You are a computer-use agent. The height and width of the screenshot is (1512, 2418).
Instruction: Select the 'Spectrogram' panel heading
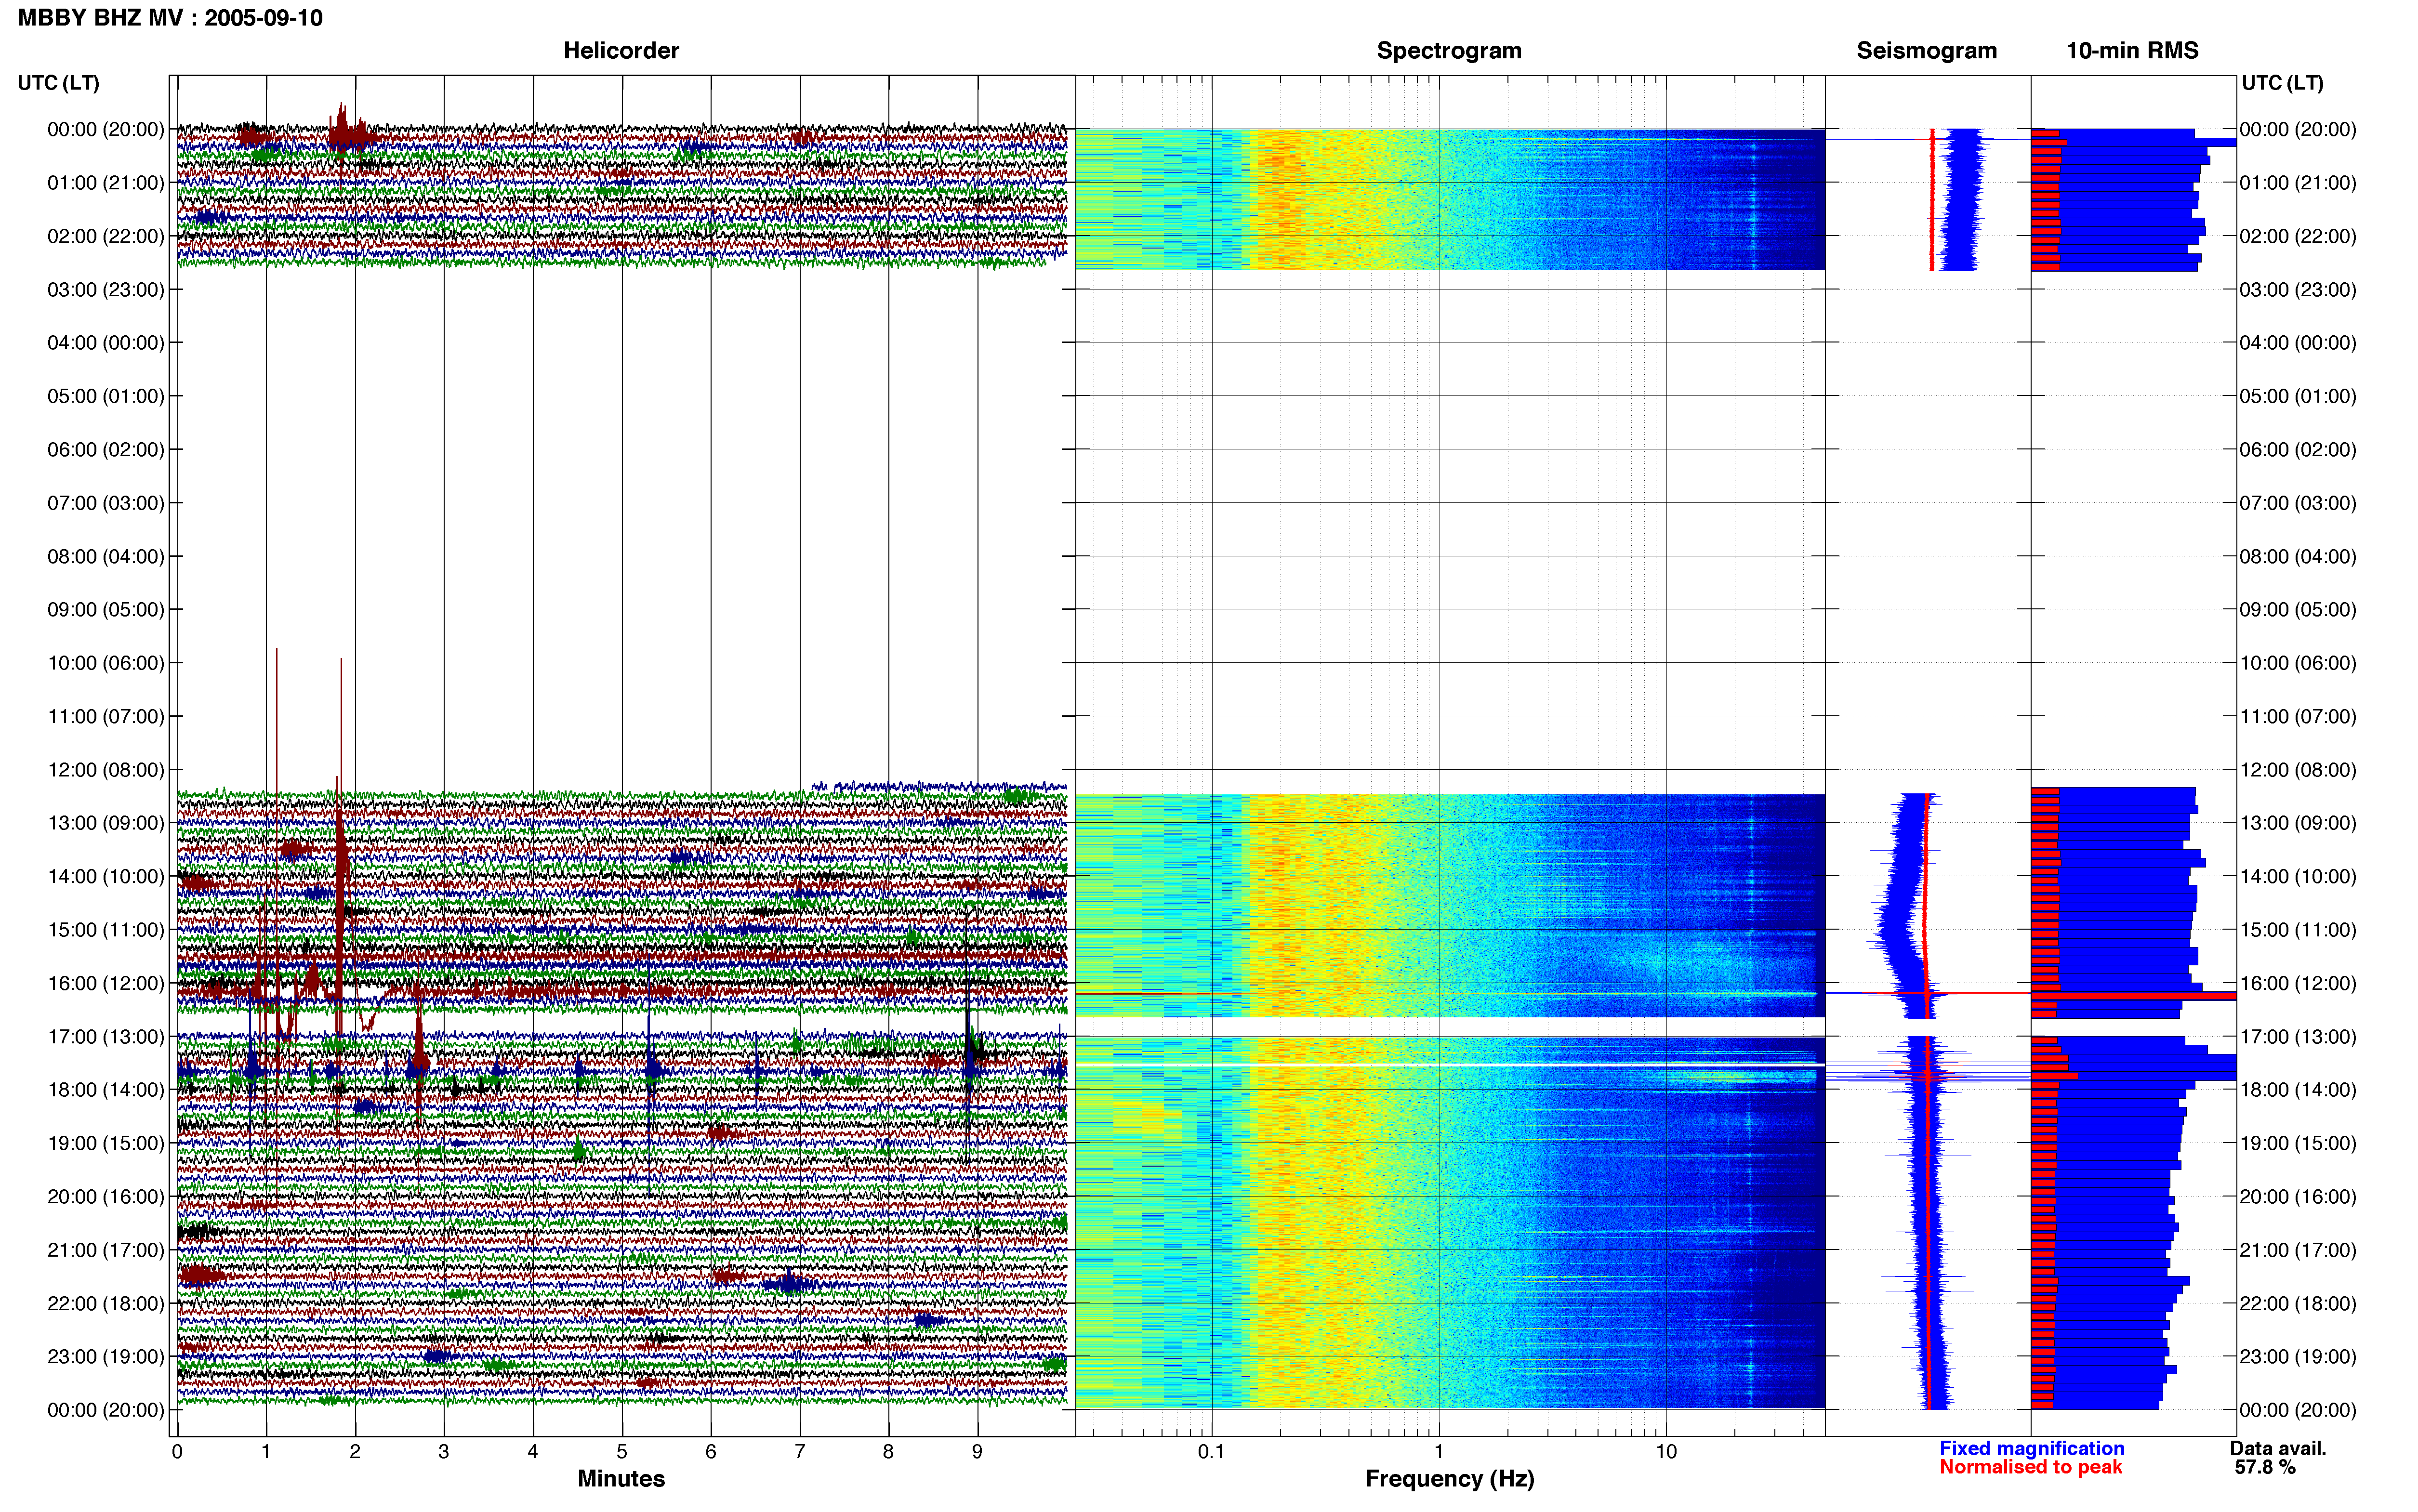coord(1449,51)
